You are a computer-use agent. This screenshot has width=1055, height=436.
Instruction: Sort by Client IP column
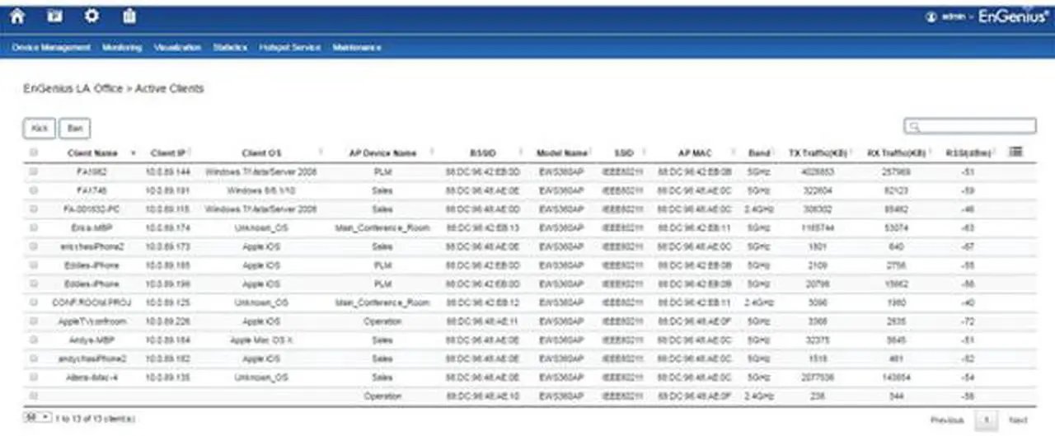pyautogui.click(x=170, y=152)
